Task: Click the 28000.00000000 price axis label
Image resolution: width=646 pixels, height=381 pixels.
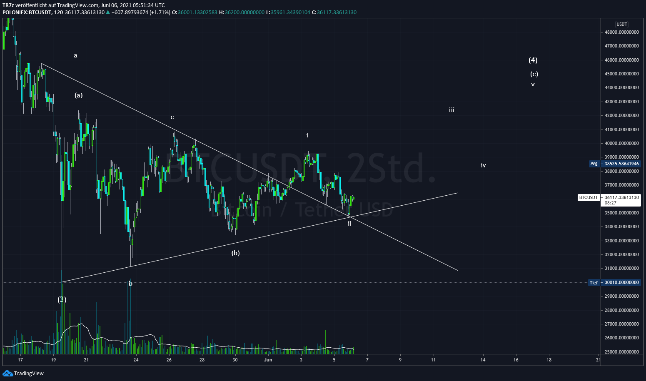Action: [x=622, y=310]
